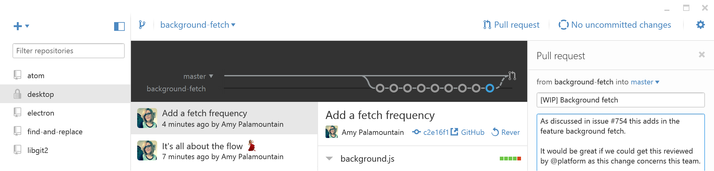Collapse the background.js file diff

(329, 159)
